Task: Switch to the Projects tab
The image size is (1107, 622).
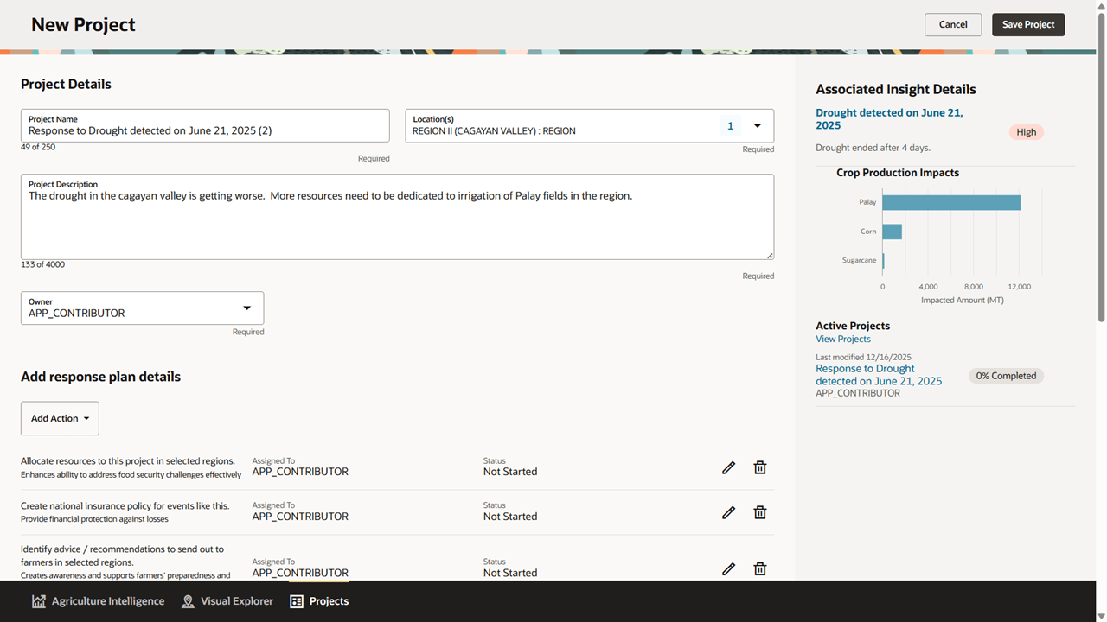Action: point(319,600)
